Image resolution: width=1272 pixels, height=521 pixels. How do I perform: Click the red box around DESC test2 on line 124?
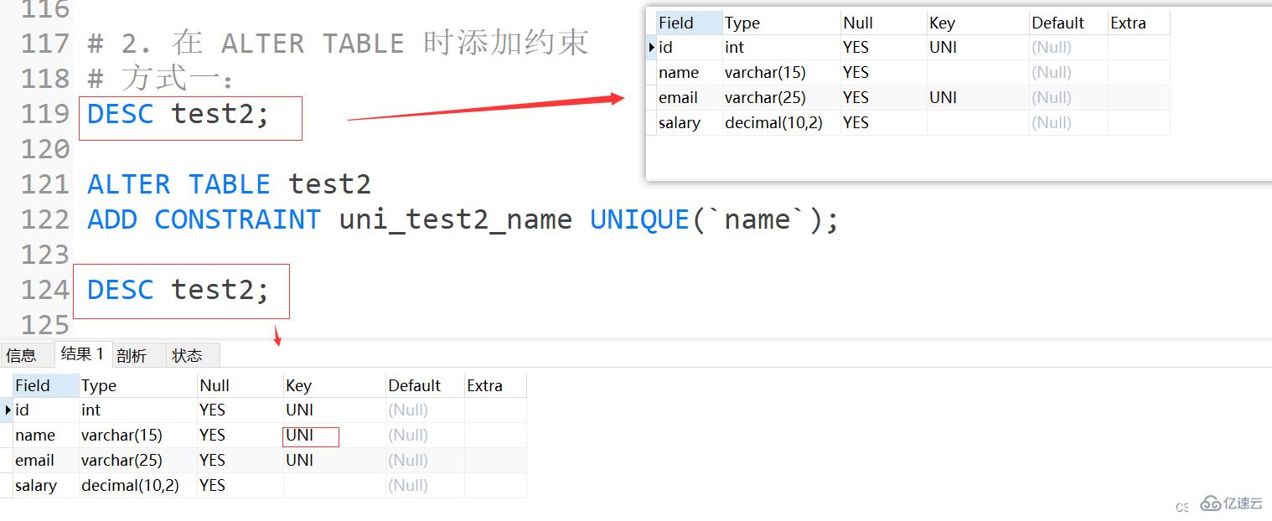point(181,291)
